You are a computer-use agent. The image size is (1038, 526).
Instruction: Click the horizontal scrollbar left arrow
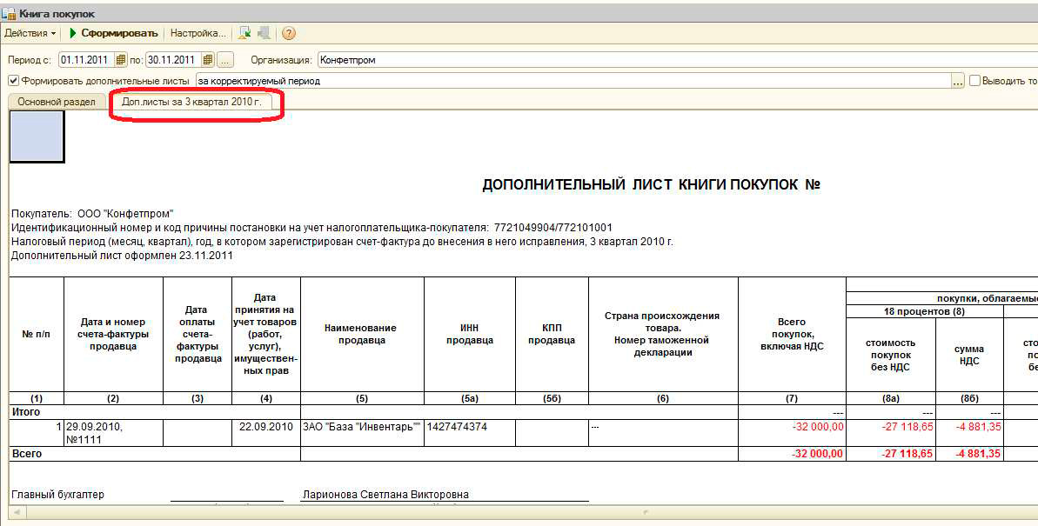17,512
